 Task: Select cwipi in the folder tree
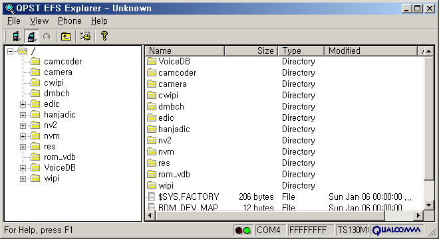pos(54,83)
